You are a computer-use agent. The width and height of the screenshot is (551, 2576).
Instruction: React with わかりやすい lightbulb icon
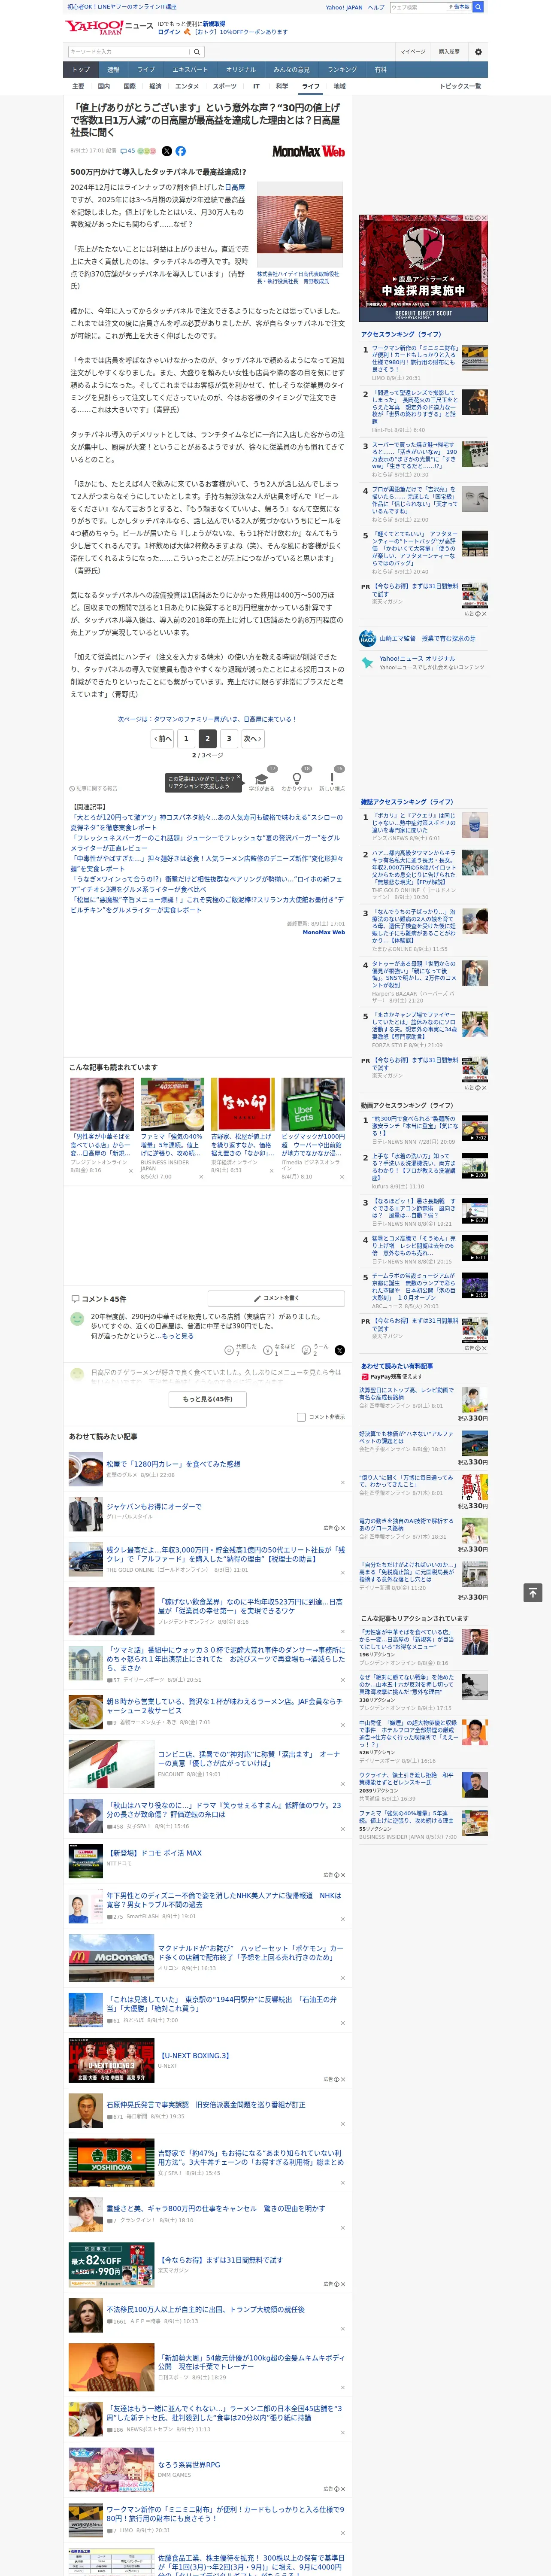click(x=297, y=778)
